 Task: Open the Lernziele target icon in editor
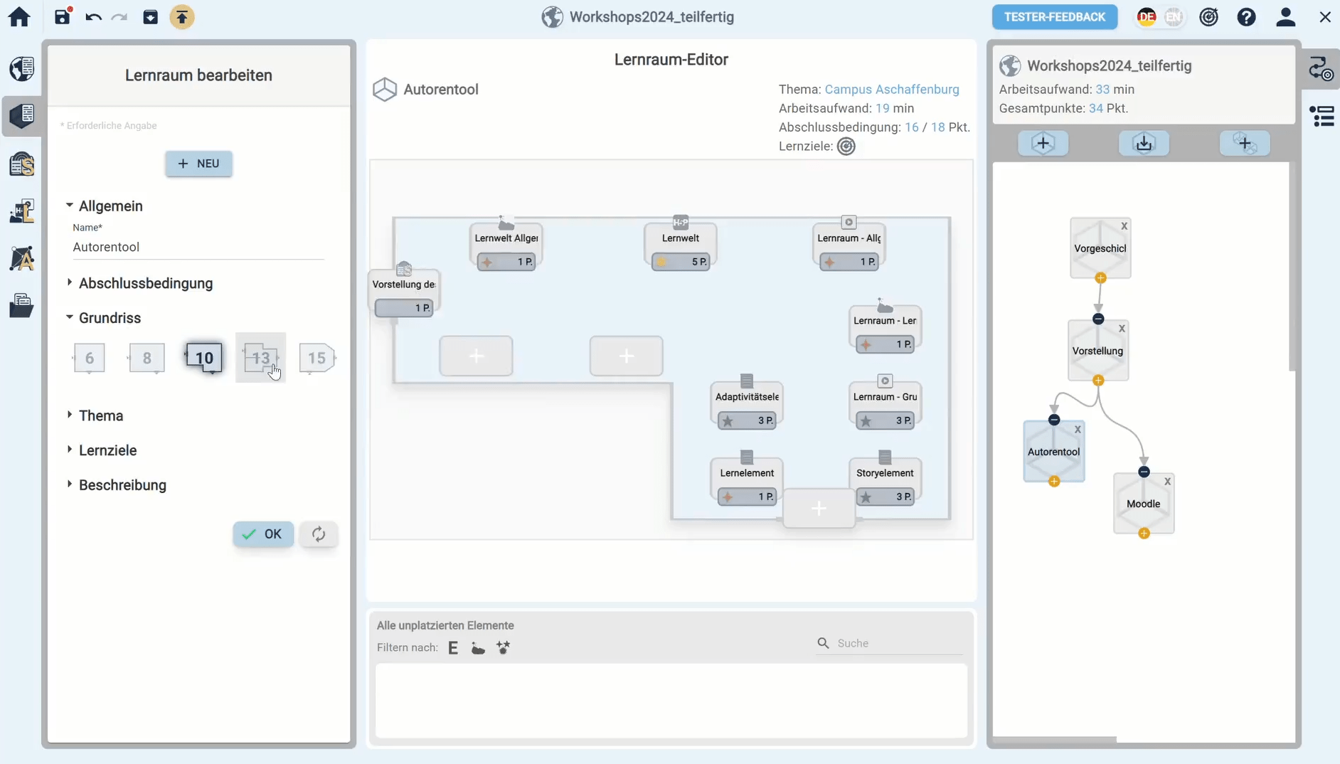pos(846,147)
